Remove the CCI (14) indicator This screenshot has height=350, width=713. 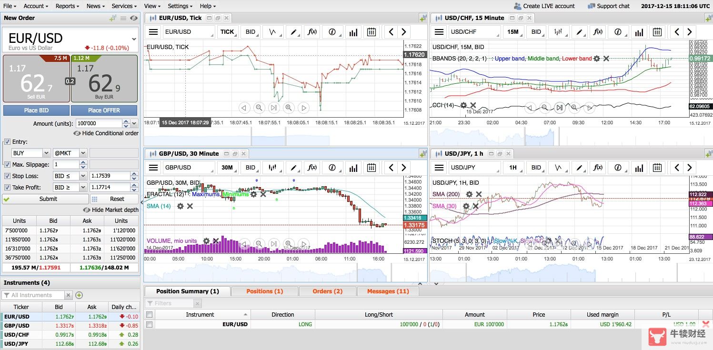coord(473,105)
